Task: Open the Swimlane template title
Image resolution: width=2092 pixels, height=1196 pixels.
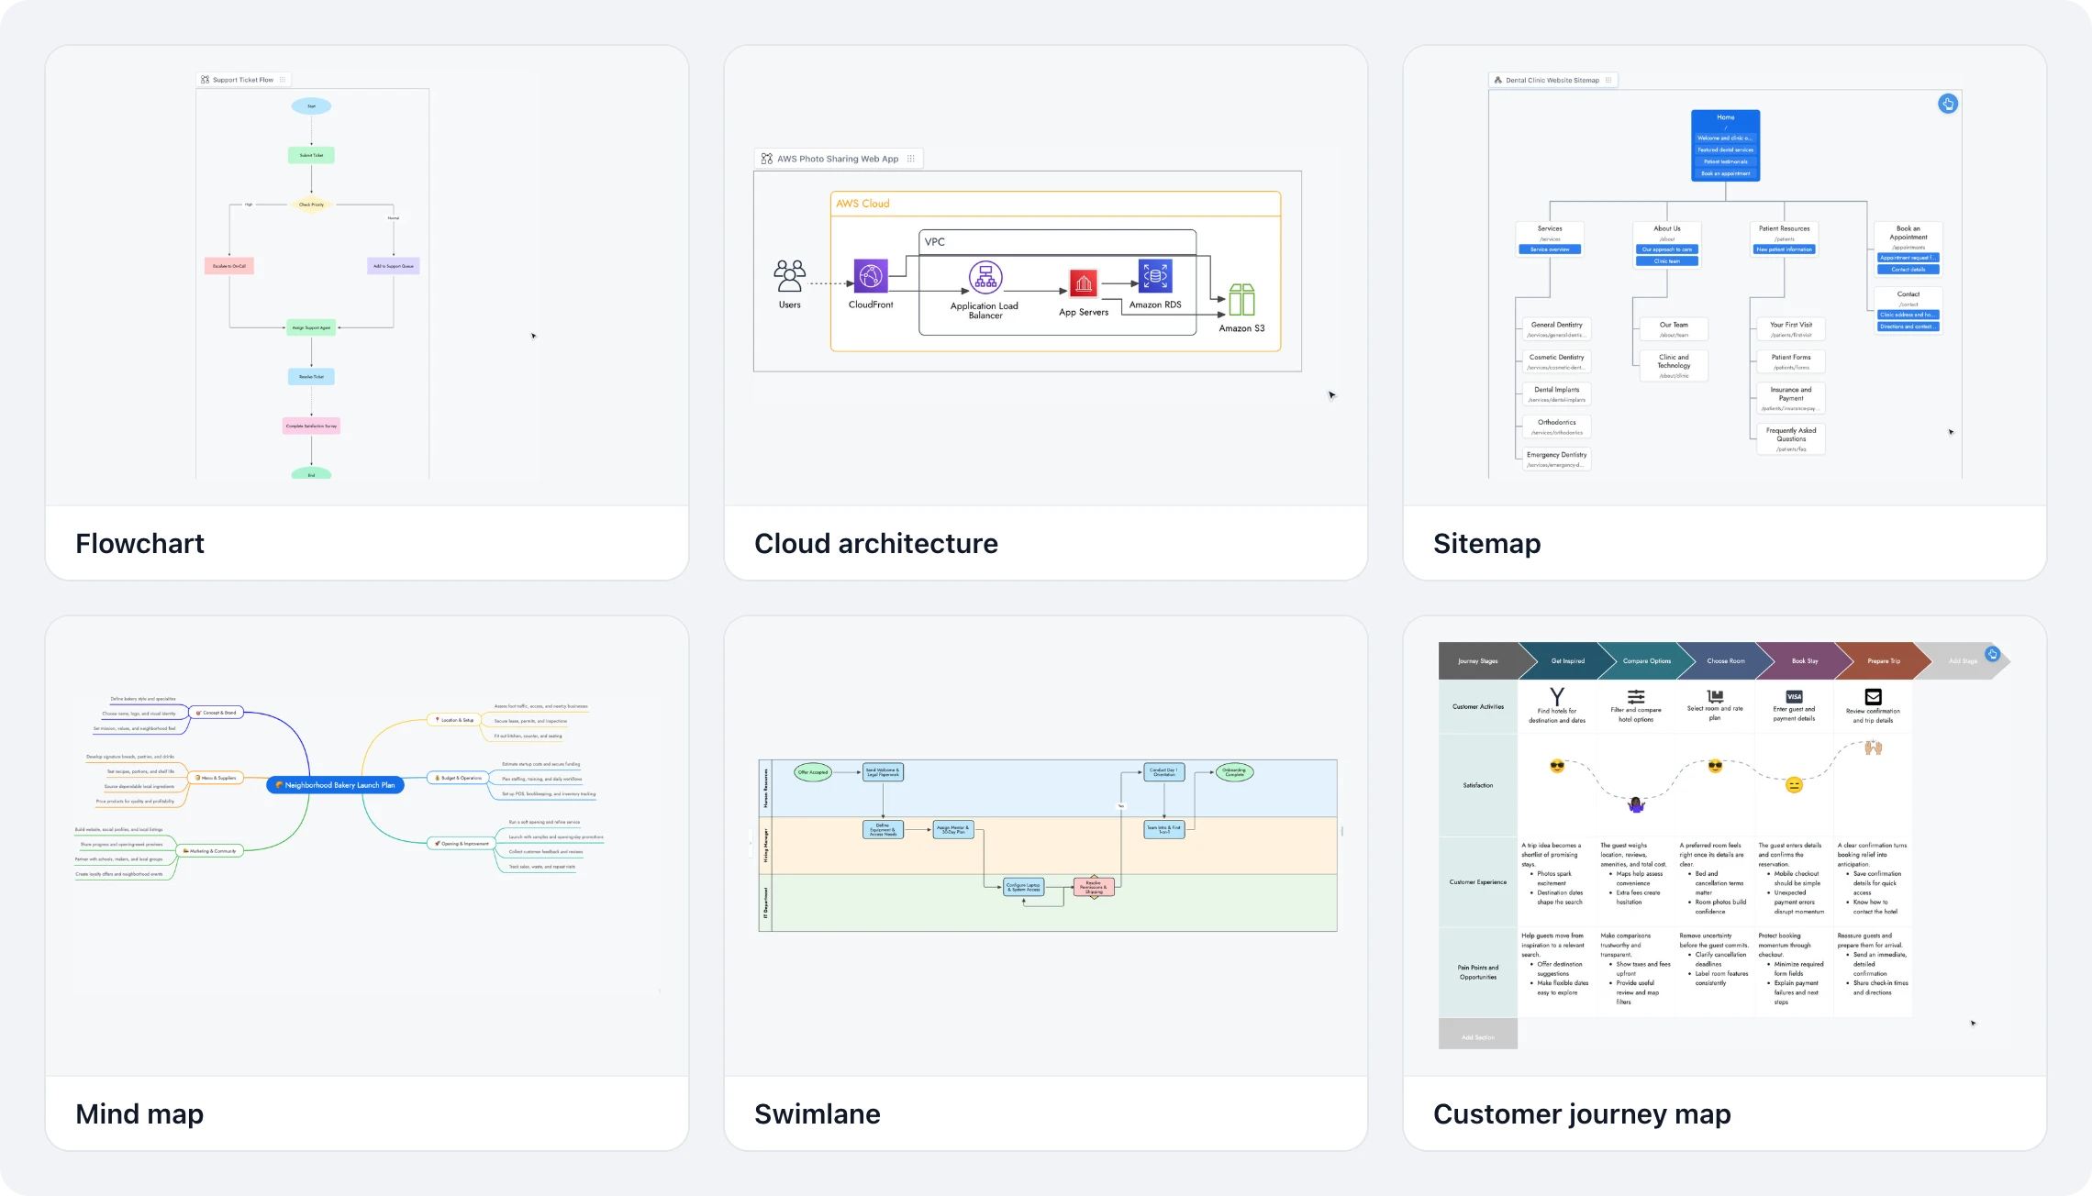Action: 818,1114
